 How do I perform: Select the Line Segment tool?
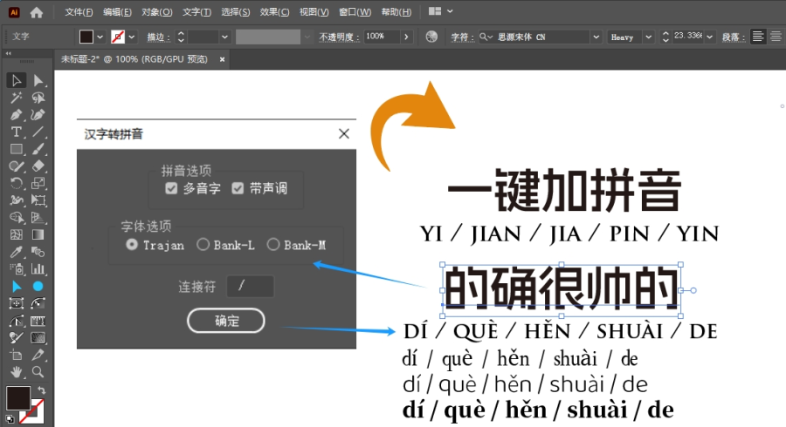coord(38,132)
